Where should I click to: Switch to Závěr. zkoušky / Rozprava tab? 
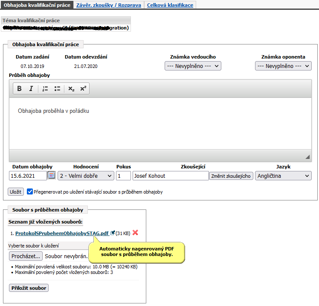(x=109, y=5)
